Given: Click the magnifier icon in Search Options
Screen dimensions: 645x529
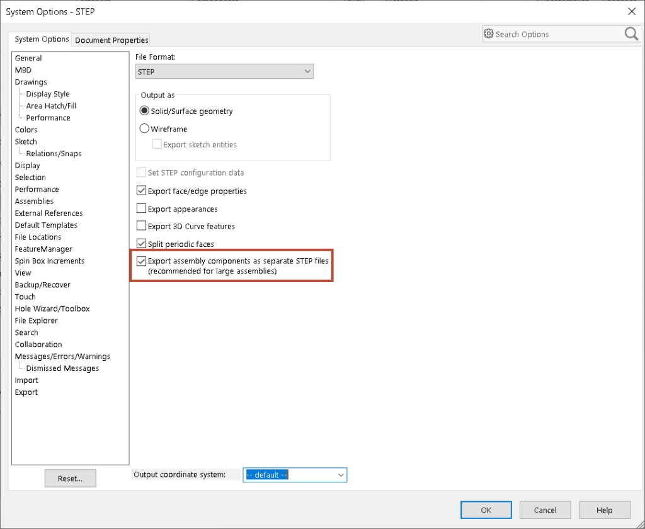Looking at the screenshot, I should pos(631,33).
